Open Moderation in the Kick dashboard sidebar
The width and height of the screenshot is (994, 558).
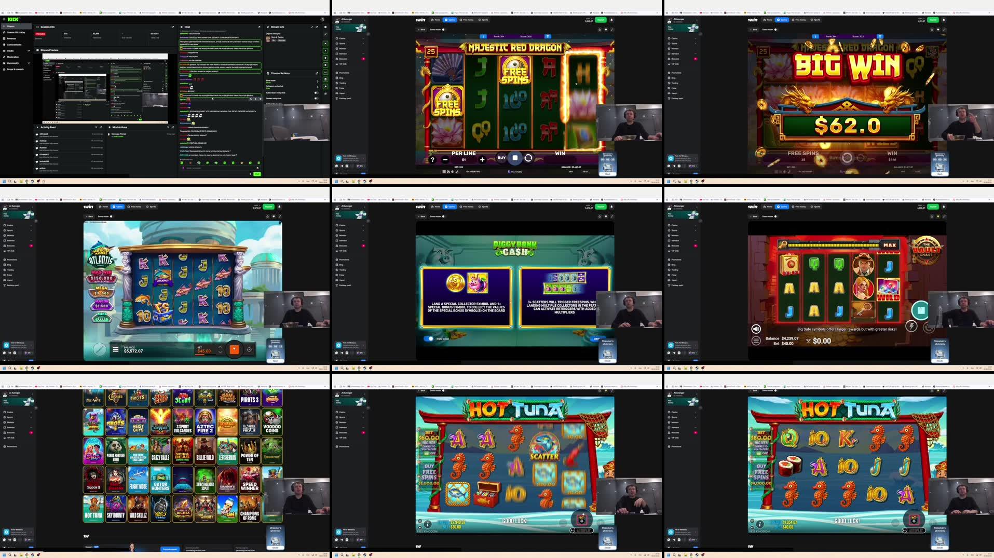12,57
